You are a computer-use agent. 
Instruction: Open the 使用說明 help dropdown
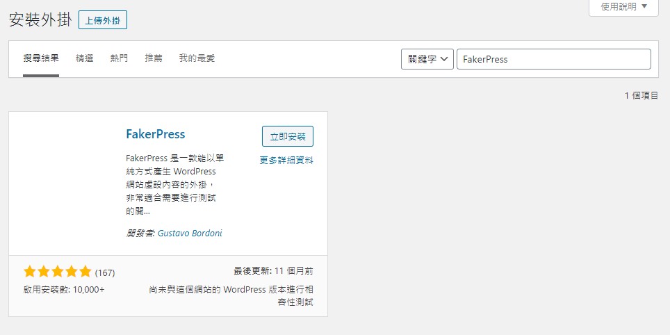click(623, 7)
